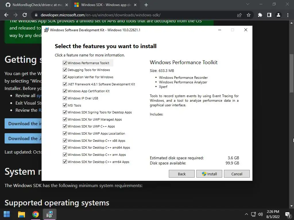The image size is (294, 220).
Task: Click the Chrome forward arrow
Action: (16, 15)
